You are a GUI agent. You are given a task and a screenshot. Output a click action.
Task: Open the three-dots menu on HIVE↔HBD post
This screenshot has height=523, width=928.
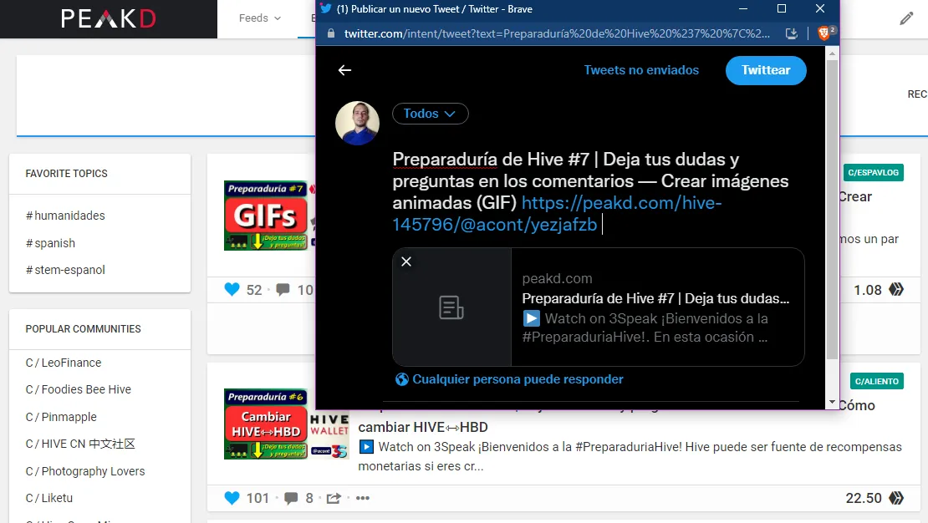coord(363,498)
